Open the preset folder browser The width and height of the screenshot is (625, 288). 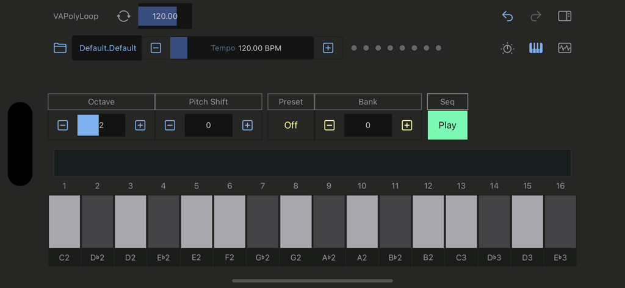click(x=60, y=48)
